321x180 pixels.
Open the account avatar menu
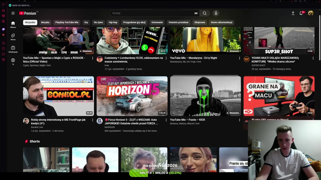tap(311, 13)
